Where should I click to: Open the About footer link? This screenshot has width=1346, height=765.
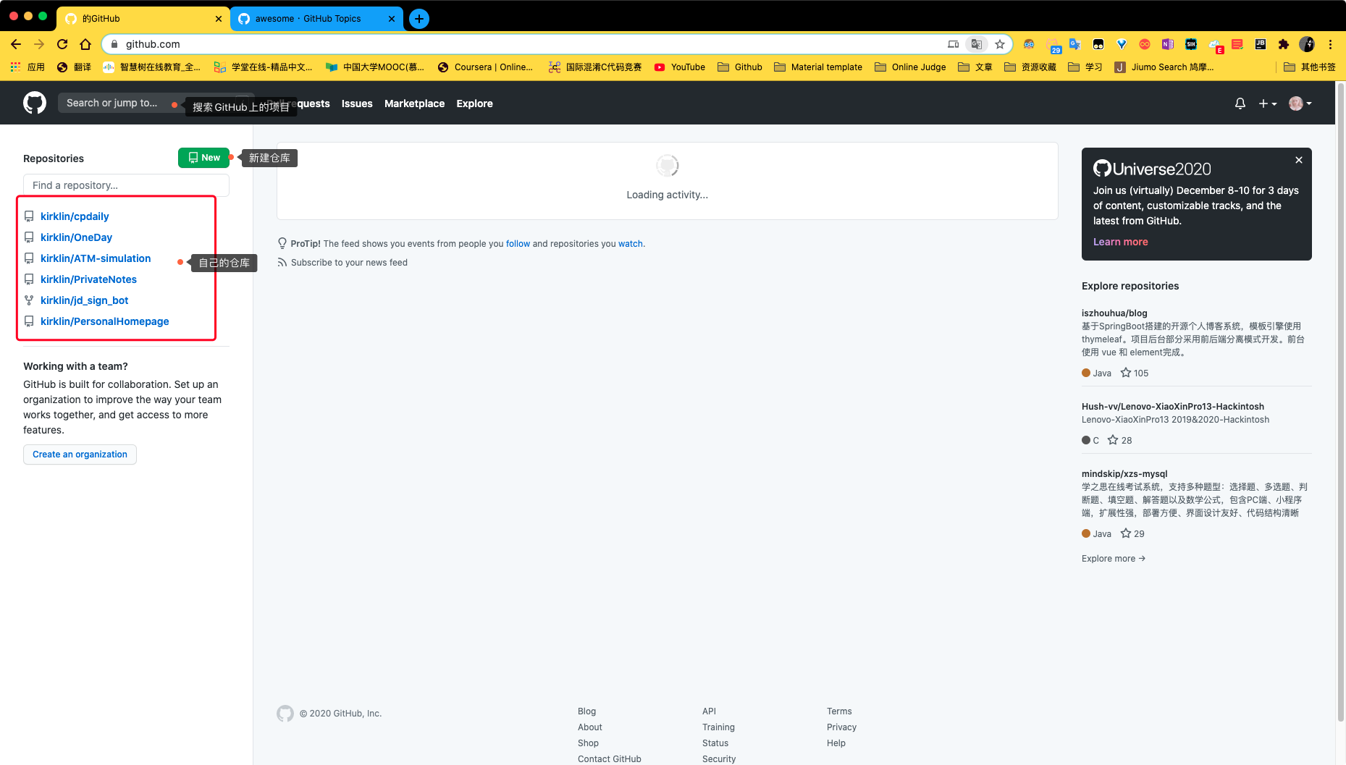(589, 727)
